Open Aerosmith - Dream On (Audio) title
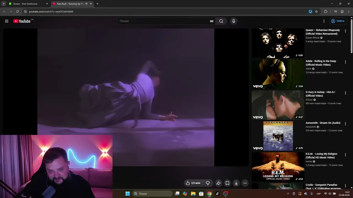This screenshot has height=198, width=353. (x=323, y=123)
